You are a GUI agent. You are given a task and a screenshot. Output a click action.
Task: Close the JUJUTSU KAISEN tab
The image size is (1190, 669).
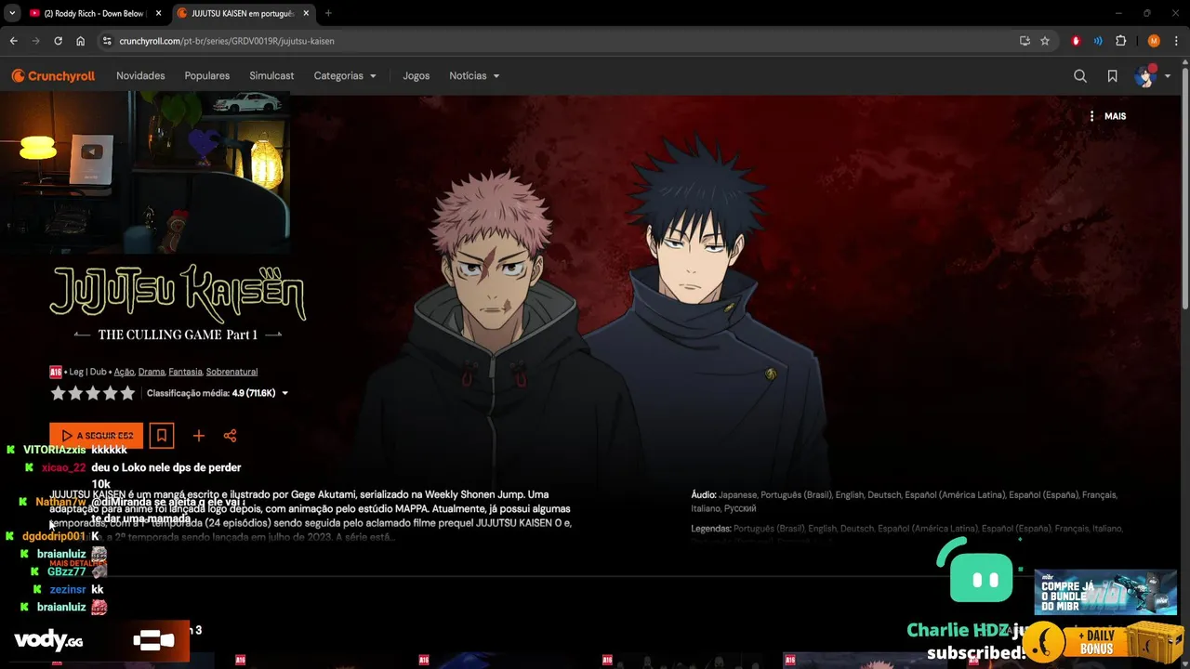tap(306, 14)
